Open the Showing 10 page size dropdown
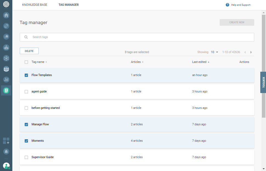Image resolution: width=266 pixels, height=171 pixels. tap(214, 52)
